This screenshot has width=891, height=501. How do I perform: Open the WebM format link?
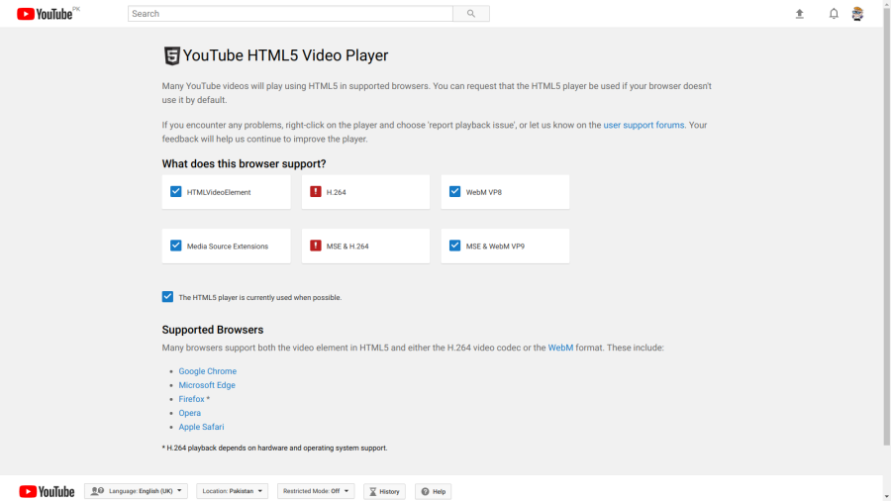click(560, 348)
